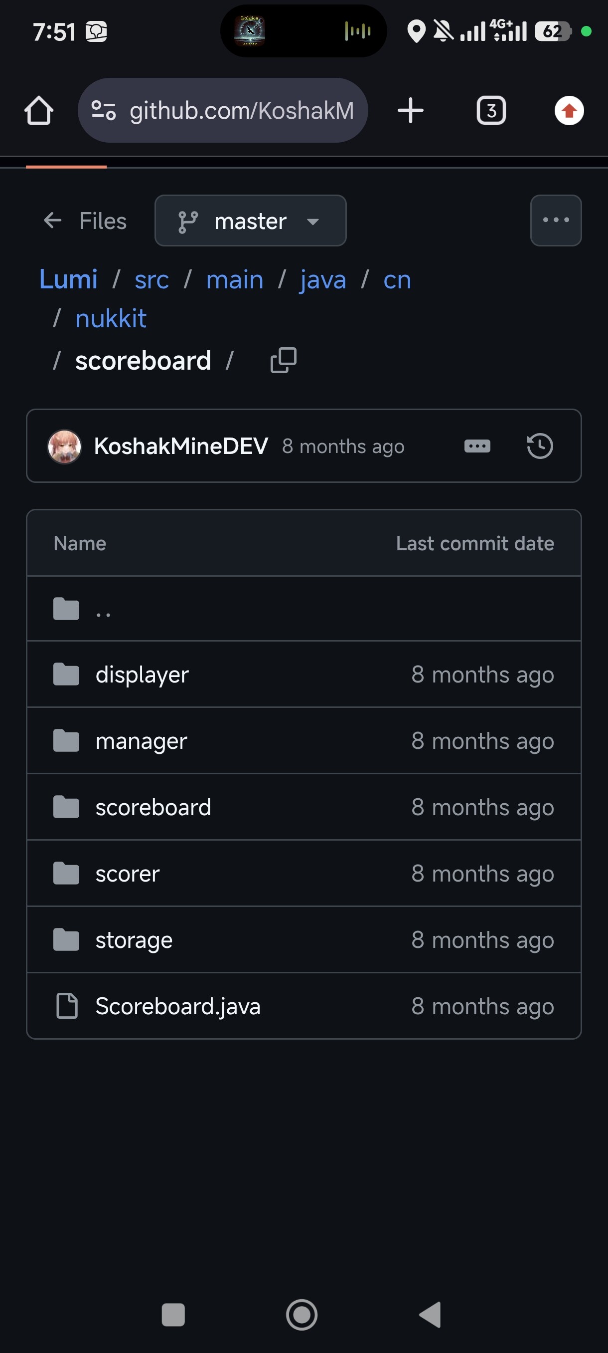The width and height of the screenshot is (608, 1353).
Task: Tap the github.com address bar
Action: coord(241,111)
